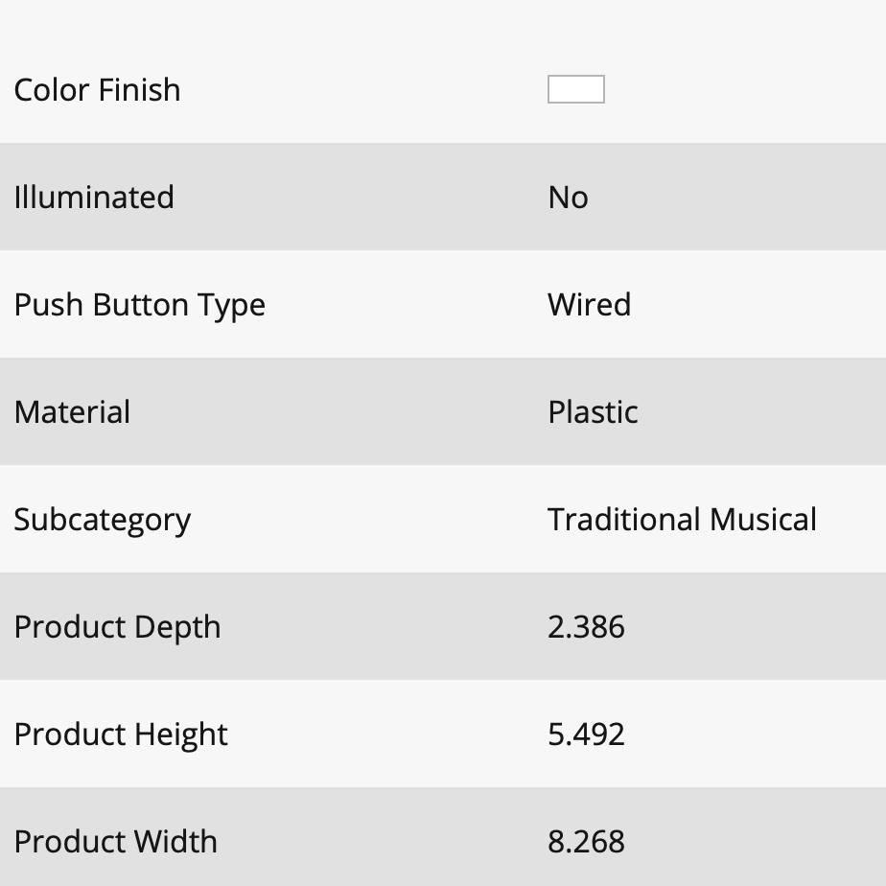Select the width value 8.268
The height and width of the screenshot is (886, 886).
click(x=586, y=841)
